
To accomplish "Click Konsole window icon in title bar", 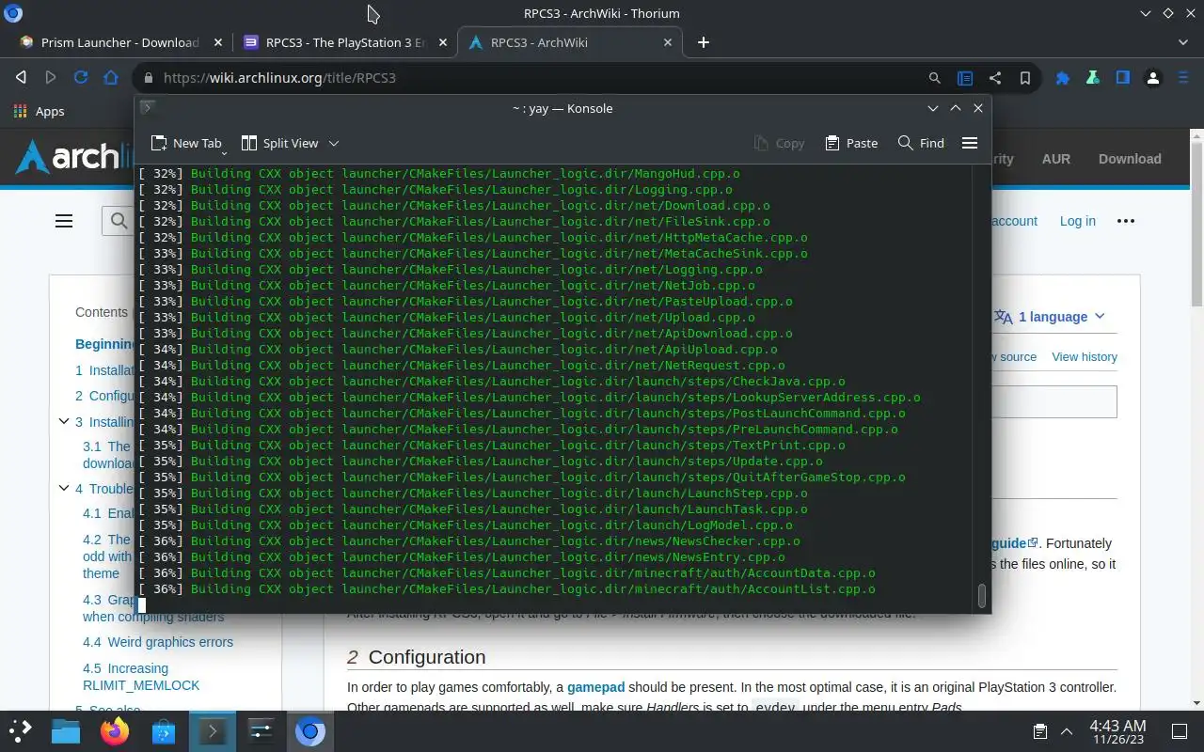I will click(148, 108).
